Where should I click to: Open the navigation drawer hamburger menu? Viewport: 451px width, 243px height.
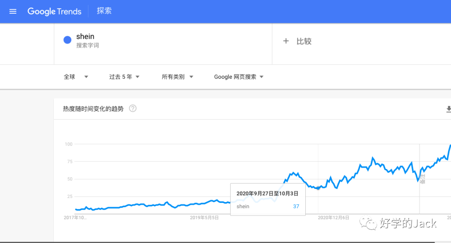(x=13, y=11)
